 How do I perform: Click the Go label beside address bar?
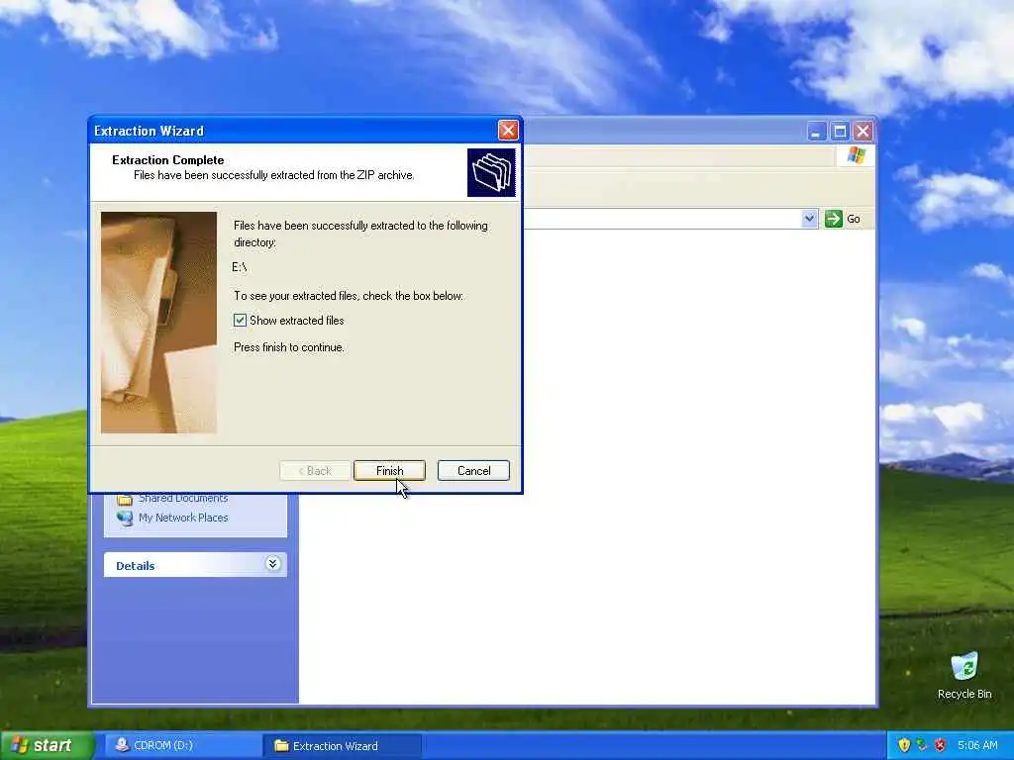coord(854,219)
